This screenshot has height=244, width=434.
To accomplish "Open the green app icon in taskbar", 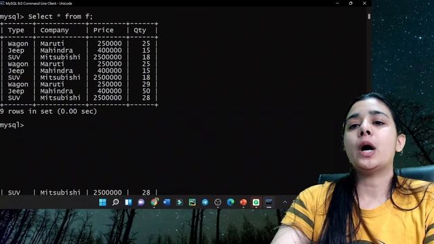I will click(x=256, y=202).
